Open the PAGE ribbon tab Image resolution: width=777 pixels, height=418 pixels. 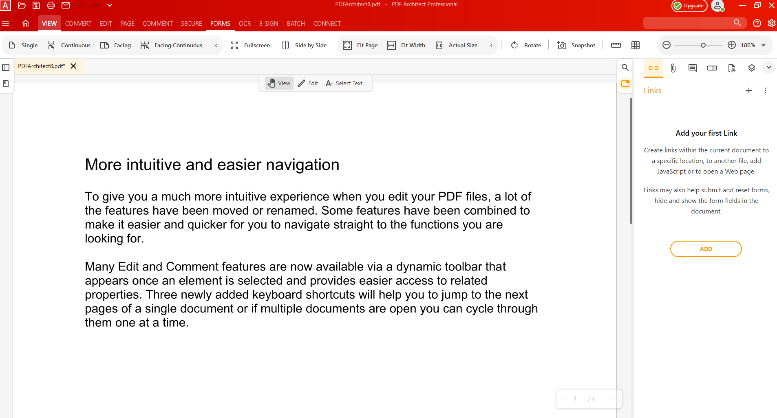127,23
